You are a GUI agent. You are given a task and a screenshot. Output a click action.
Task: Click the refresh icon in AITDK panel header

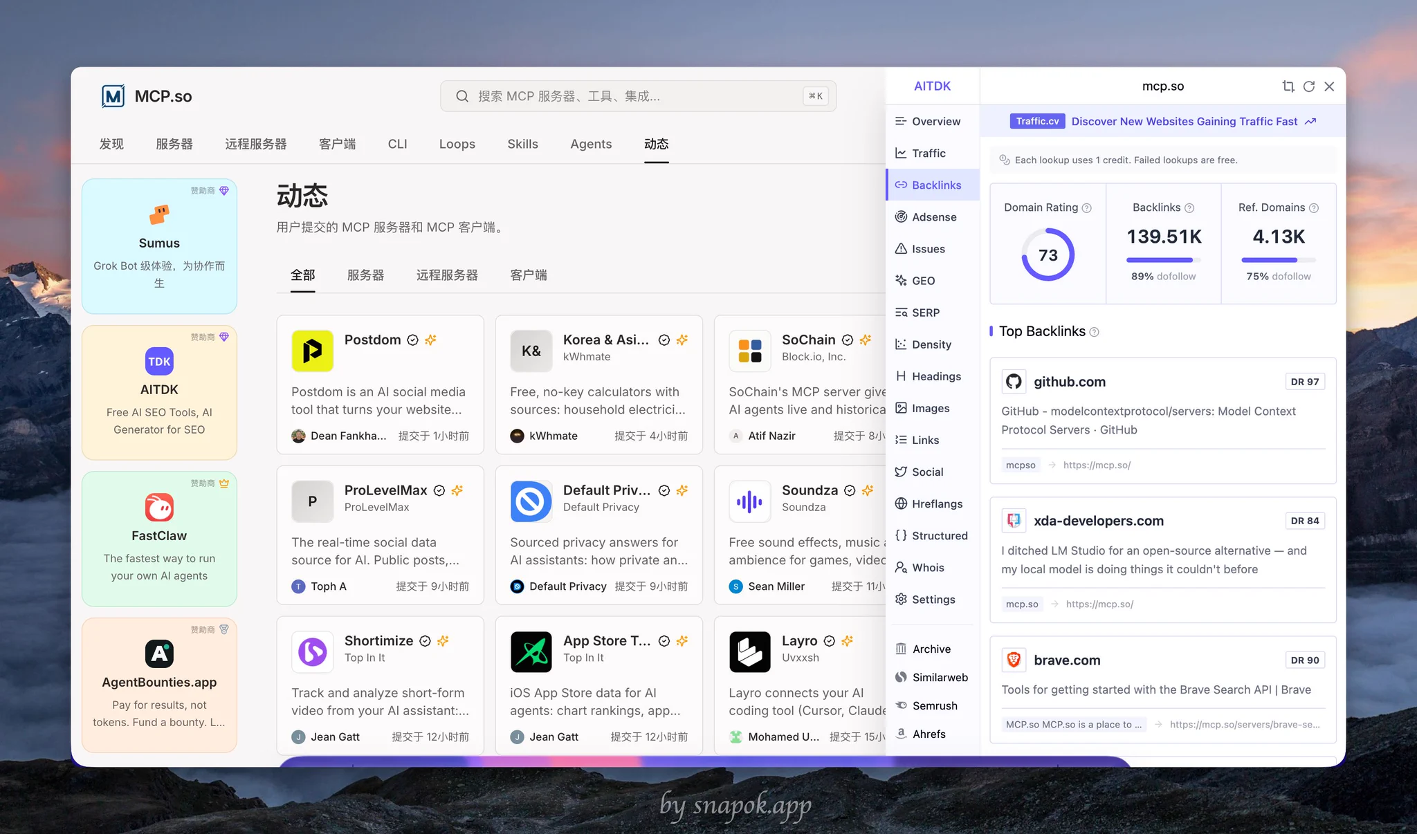click(x=1308, y=86)
